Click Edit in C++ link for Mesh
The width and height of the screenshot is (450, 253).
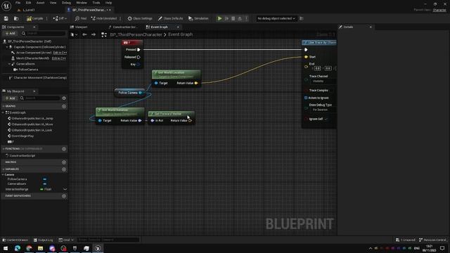point(59,58)
